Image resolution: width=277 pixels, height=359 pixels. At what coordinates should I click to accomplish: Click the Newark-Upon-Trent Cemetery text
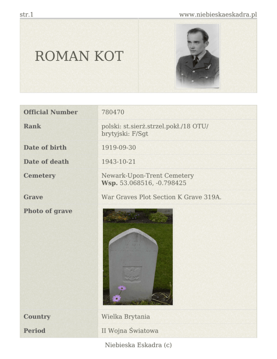click(x=148, y=176)
